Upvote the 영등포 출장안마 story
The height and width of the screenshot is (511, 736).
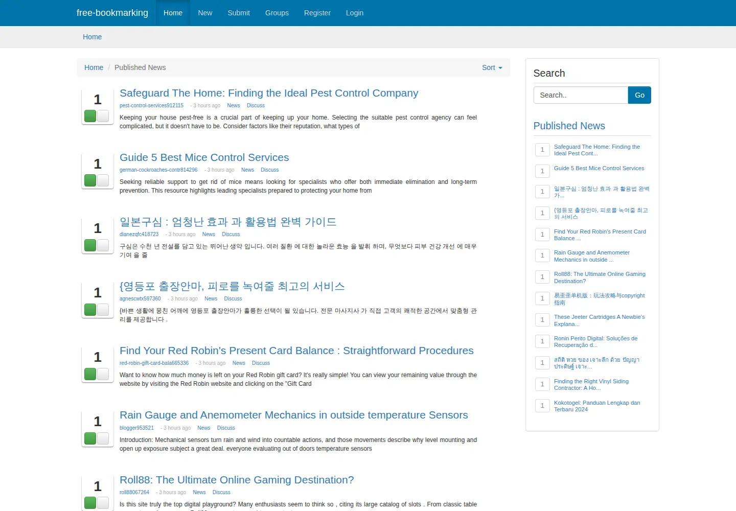coord(90,310)
